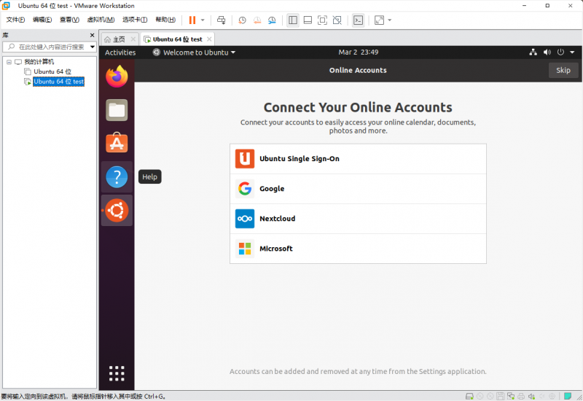This screenshot has width=583, height=401.
Task: Open Firefox from the Ubuntu dock
Action: [117, 77]
